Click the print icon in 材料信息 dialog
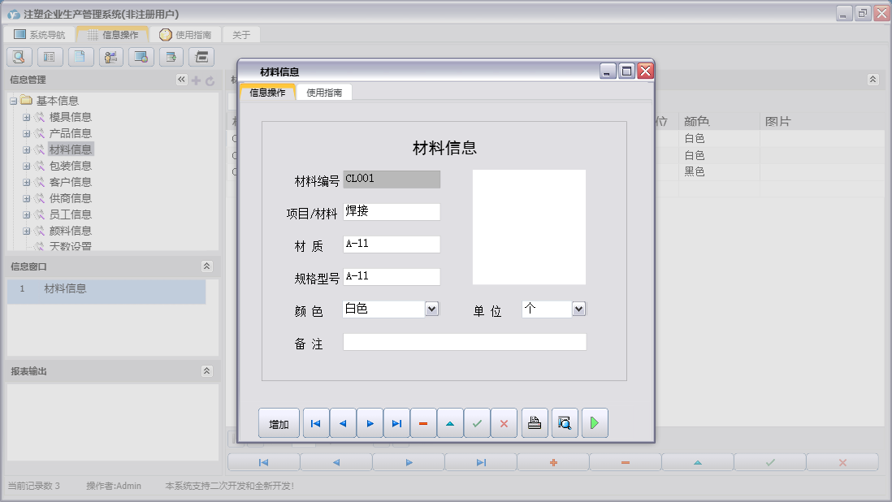Viewport: 892px width, 502px height. (x=533, y=422)
